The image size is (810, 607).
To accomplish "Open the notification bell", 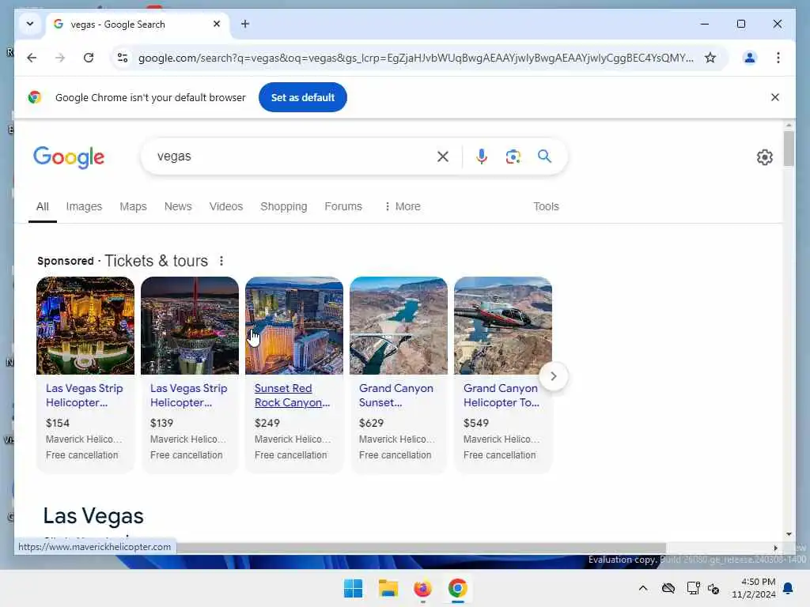I will pos(789,588).
